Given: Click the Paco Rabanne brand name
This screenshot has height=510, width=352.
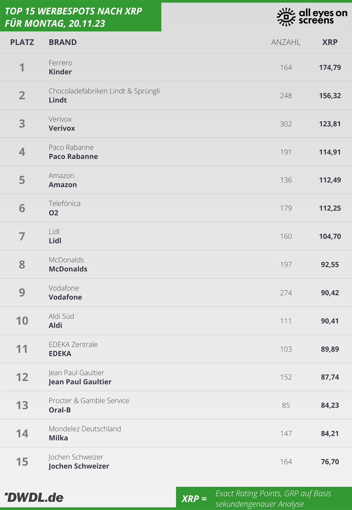Looking at the screenshot, I should point(73,157).
